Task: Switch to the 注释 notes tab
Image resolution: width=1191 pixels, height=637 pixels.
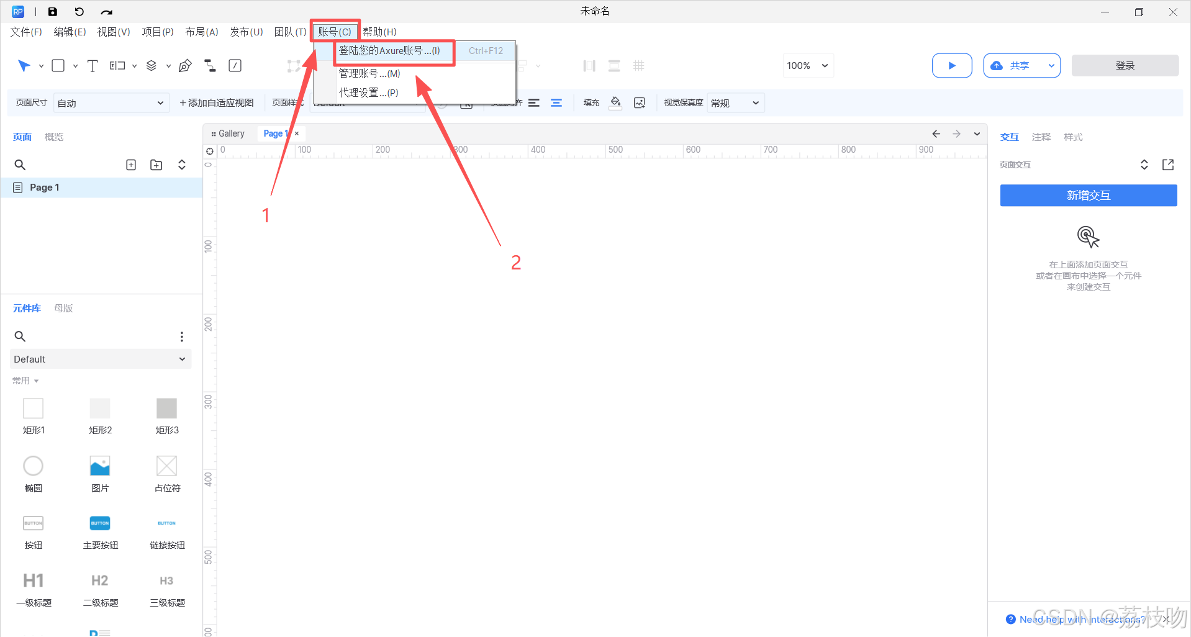Action: pyautogui.click(x=1041, y=137)
